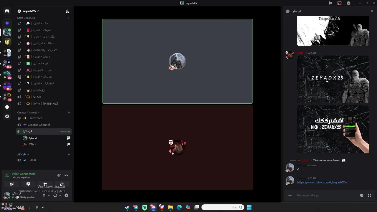Viewport: 377px width, 212px height.
Task: Open Telegram from taskbar
Action: point(136,207)
